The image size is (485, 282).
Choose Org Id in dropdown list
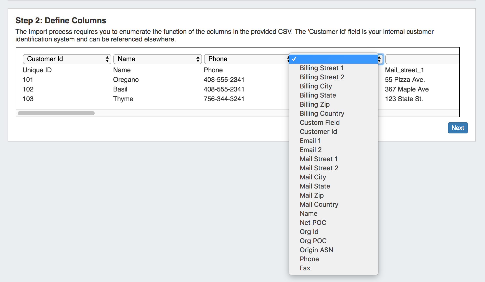coord(309,232)
